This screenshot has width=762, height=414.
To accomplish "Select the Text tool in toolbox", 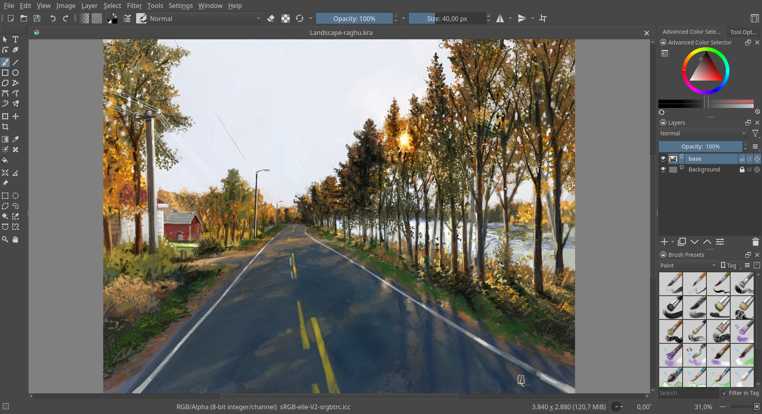I will click(x=15, y=39).
